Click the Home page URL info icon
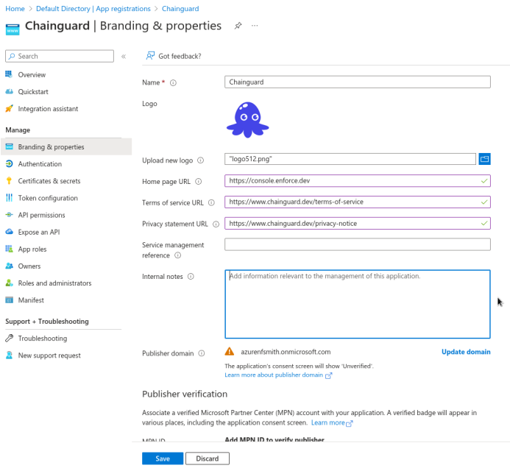 tap(199, 182)
